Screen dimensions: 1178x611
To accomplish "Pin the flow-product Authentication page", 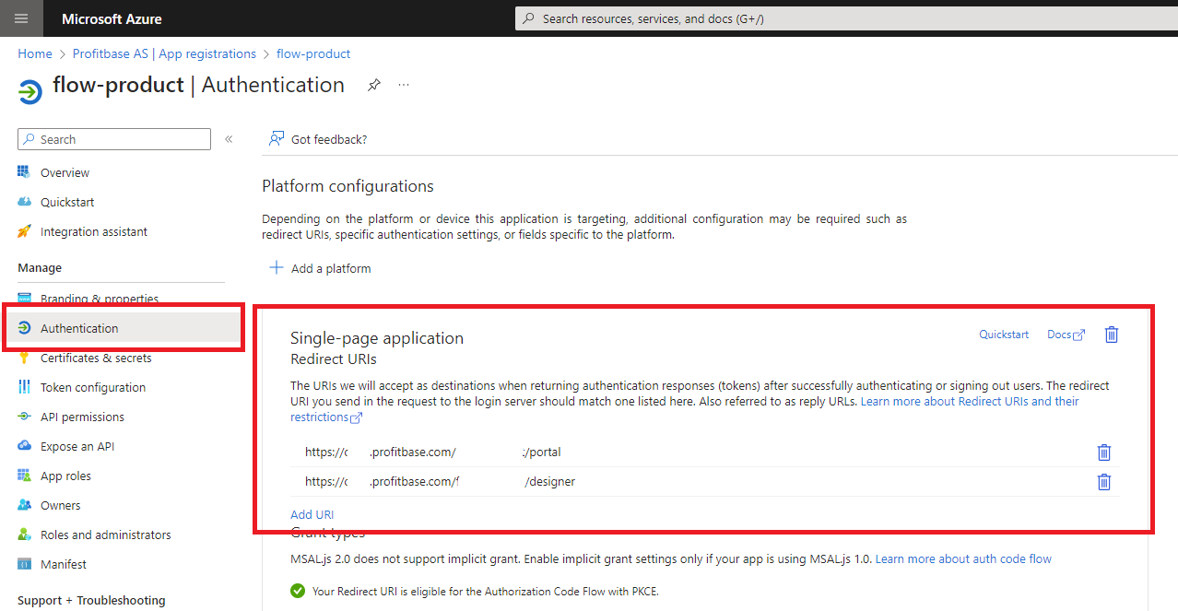I will coord(373,85).
